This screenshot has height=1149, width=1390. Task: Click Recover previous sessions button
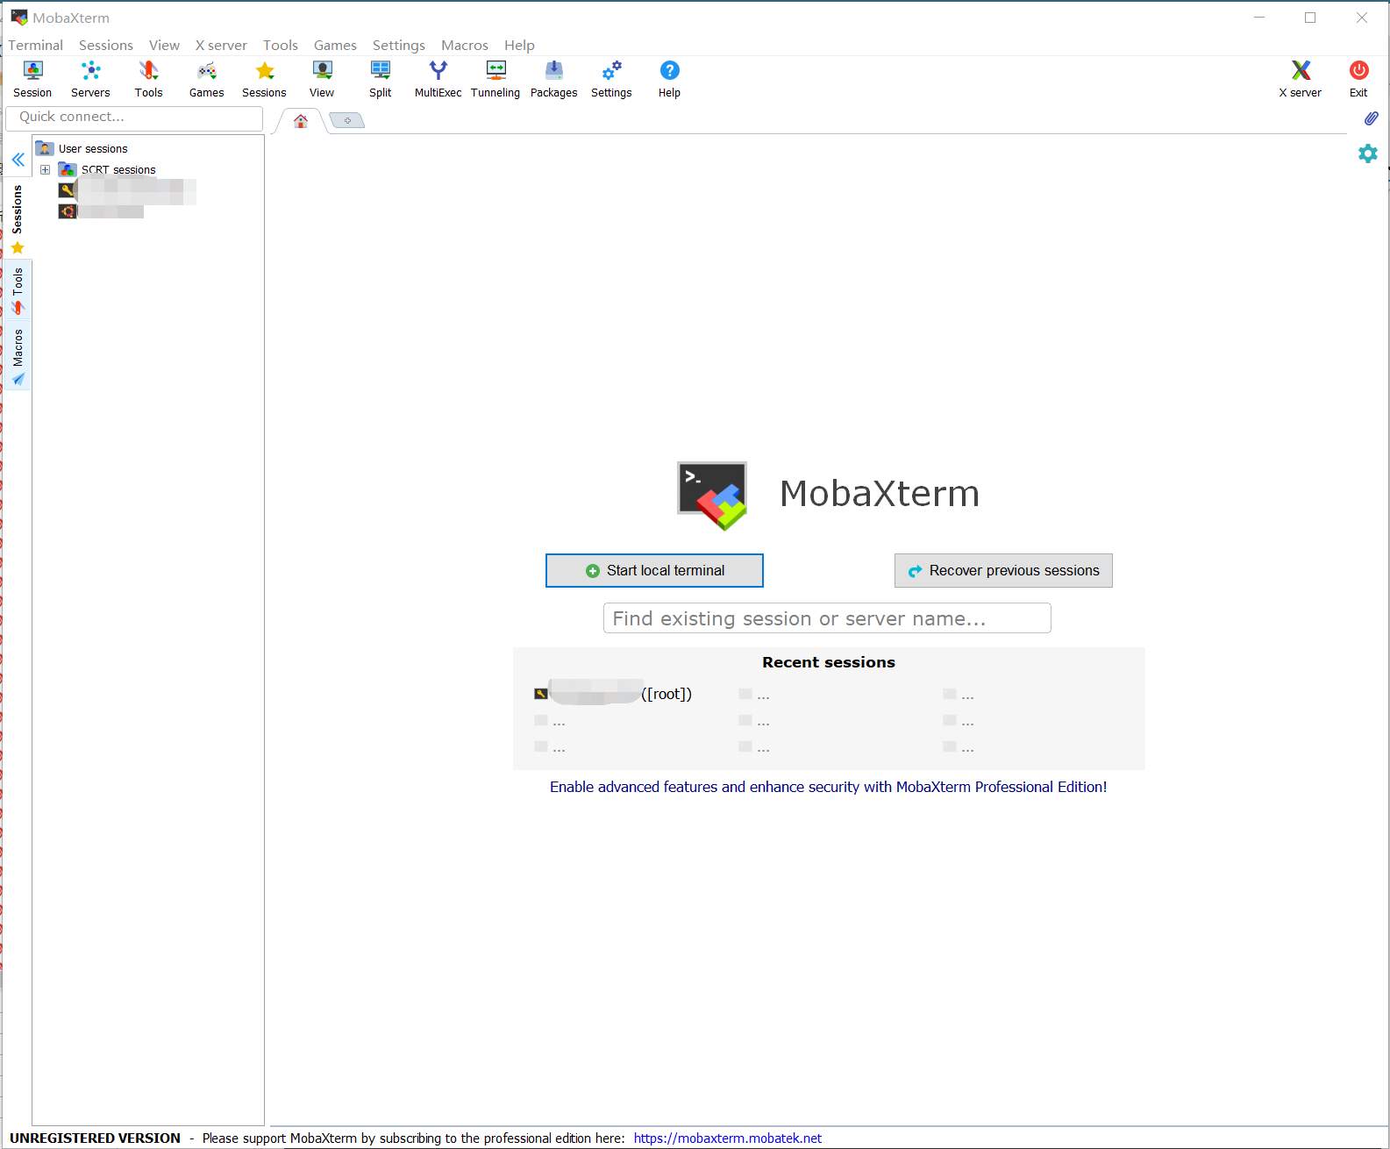click(1003, 570)
